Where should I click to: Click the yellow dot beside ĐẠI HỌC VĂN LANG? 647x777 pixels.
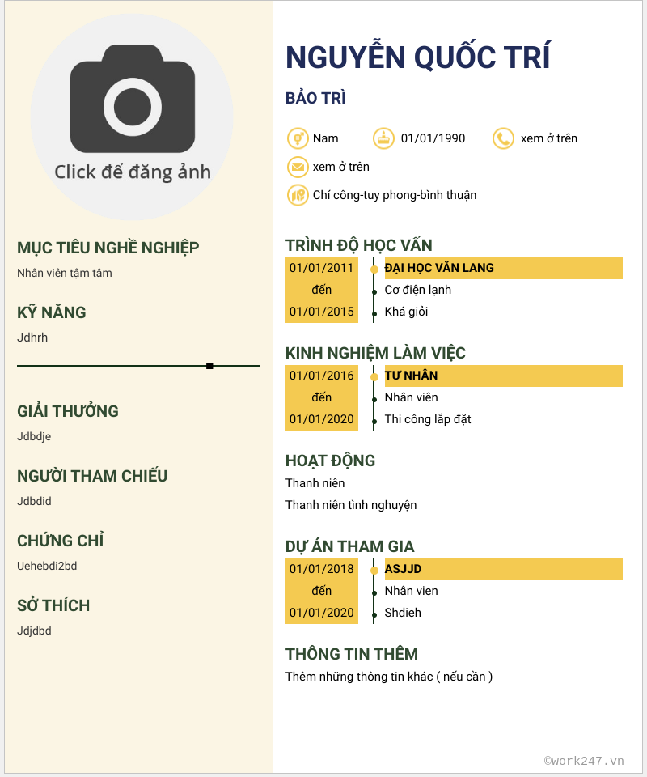pos(374,269)
